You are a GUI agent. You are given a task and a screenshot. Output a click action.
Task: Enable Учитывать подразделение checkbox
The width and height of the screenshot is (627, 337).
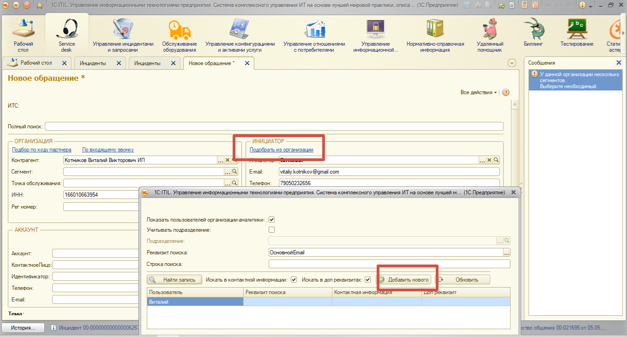272,229
